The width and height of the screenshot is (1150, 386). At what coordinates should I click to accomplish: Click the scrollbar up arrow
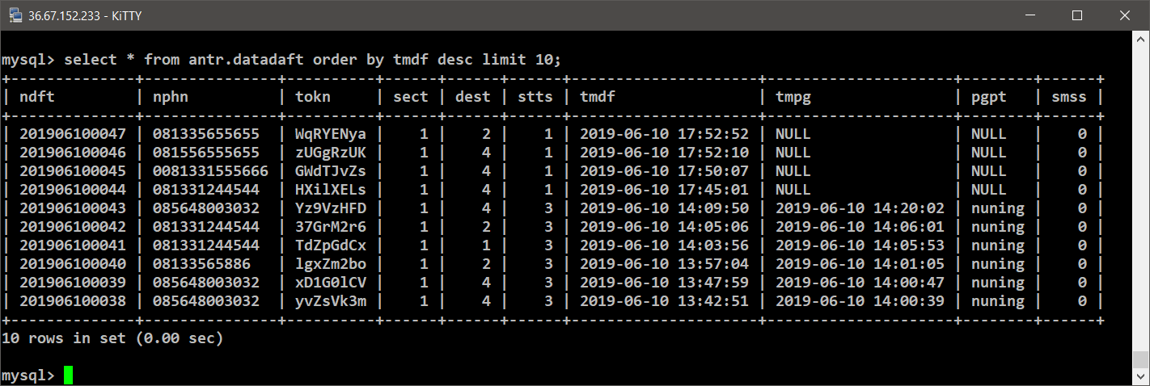tap(1141, 40)
